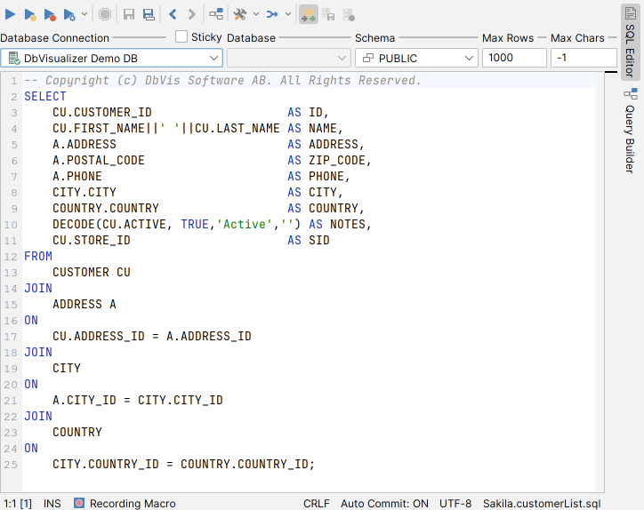644x510 pixels.
Task: Go to previous edit location arrow
Action: pos(173,14)
